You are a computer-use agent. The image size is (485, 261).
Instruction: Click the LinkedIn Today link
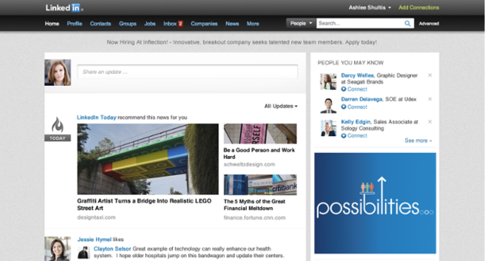tap(97, 117)
